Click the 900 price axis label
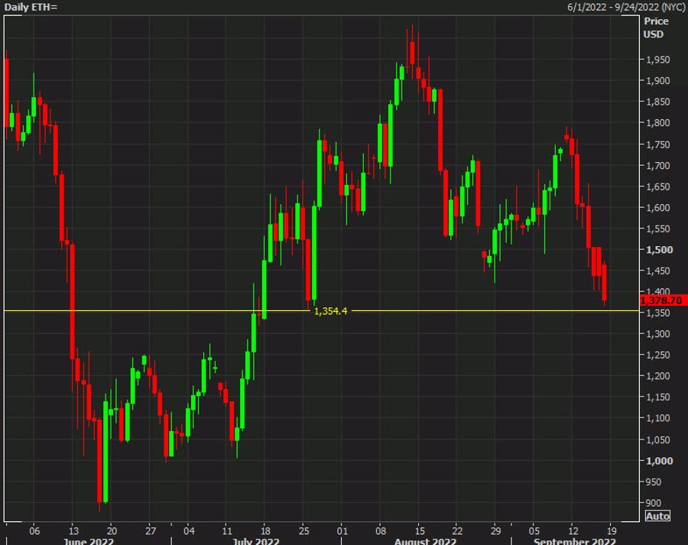 [654, 503]
